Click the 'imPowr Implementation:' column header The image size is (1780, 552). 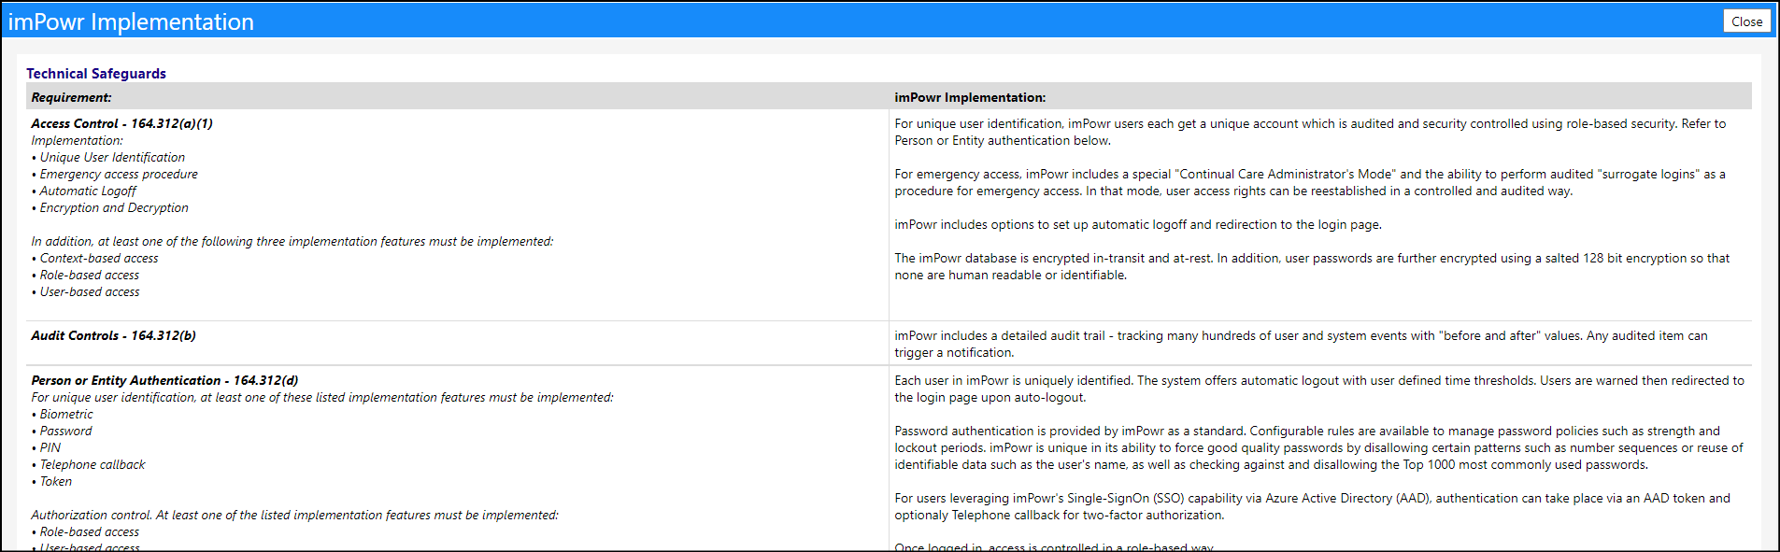(x=970, y=97)
